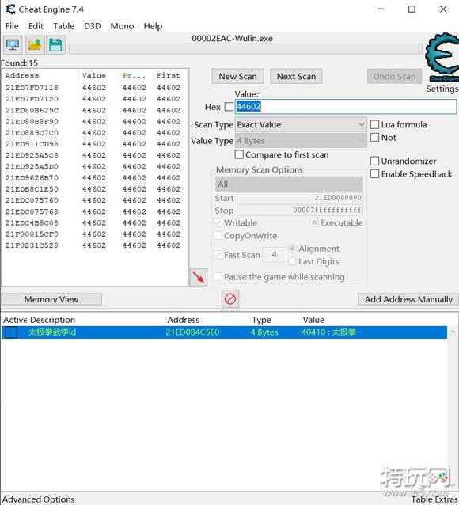This screenshot has width=459, height=505.
Task: Open Memory View
Action: click(51, 299)
